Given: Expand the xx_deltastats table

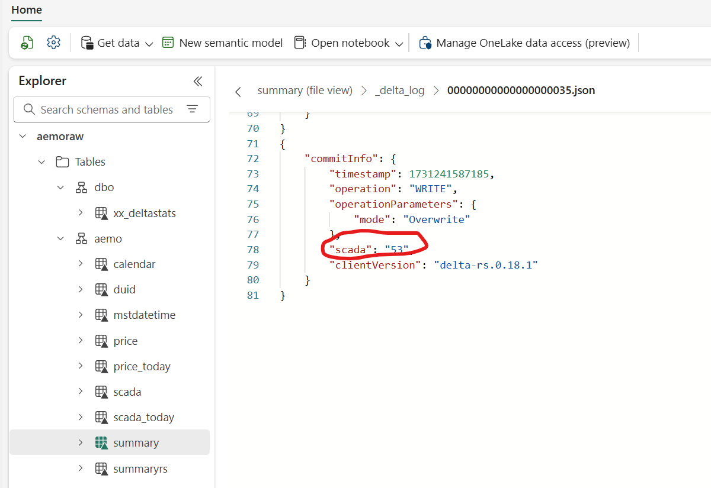Looking at the screenshot, I should (80, 213).
